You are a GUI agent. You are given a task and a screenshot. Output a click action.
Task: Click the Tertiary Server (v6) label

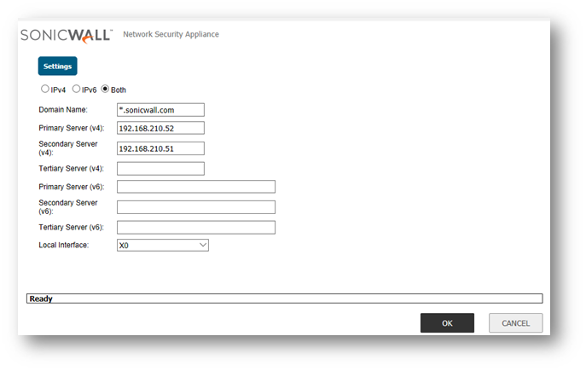pos(72,227)
